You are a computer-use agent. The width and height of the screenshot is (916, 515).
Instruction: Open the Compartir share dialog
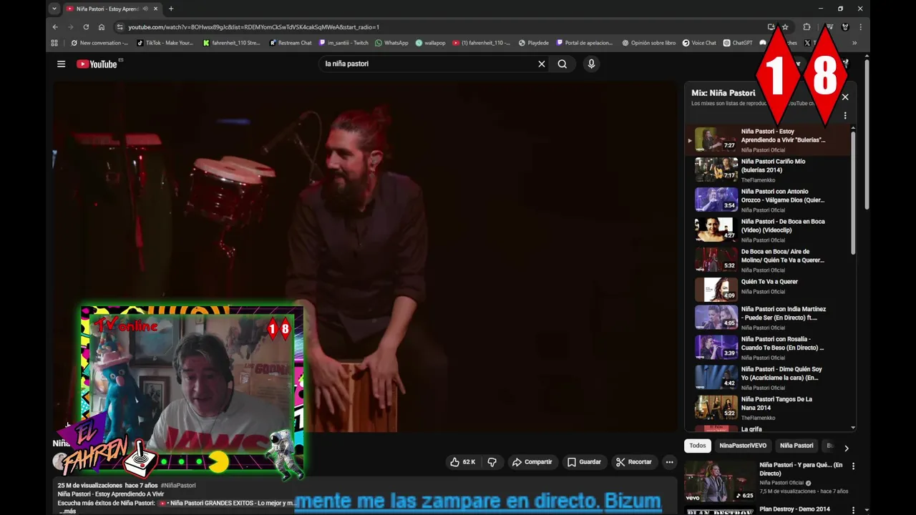pos(532,462)
